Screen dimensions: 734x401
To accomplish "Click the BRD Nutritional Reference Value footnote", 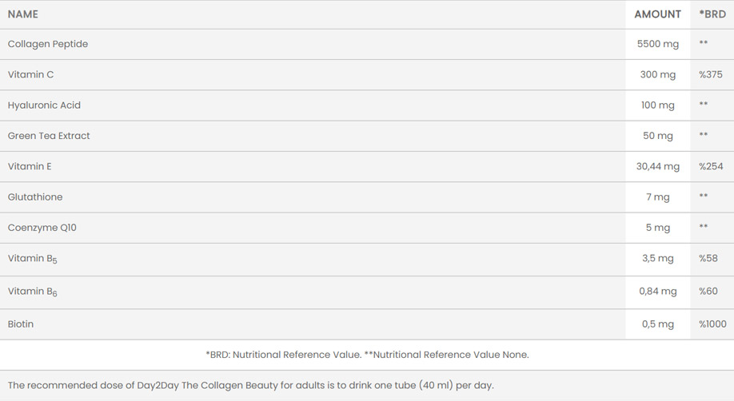I will (367, 355).
